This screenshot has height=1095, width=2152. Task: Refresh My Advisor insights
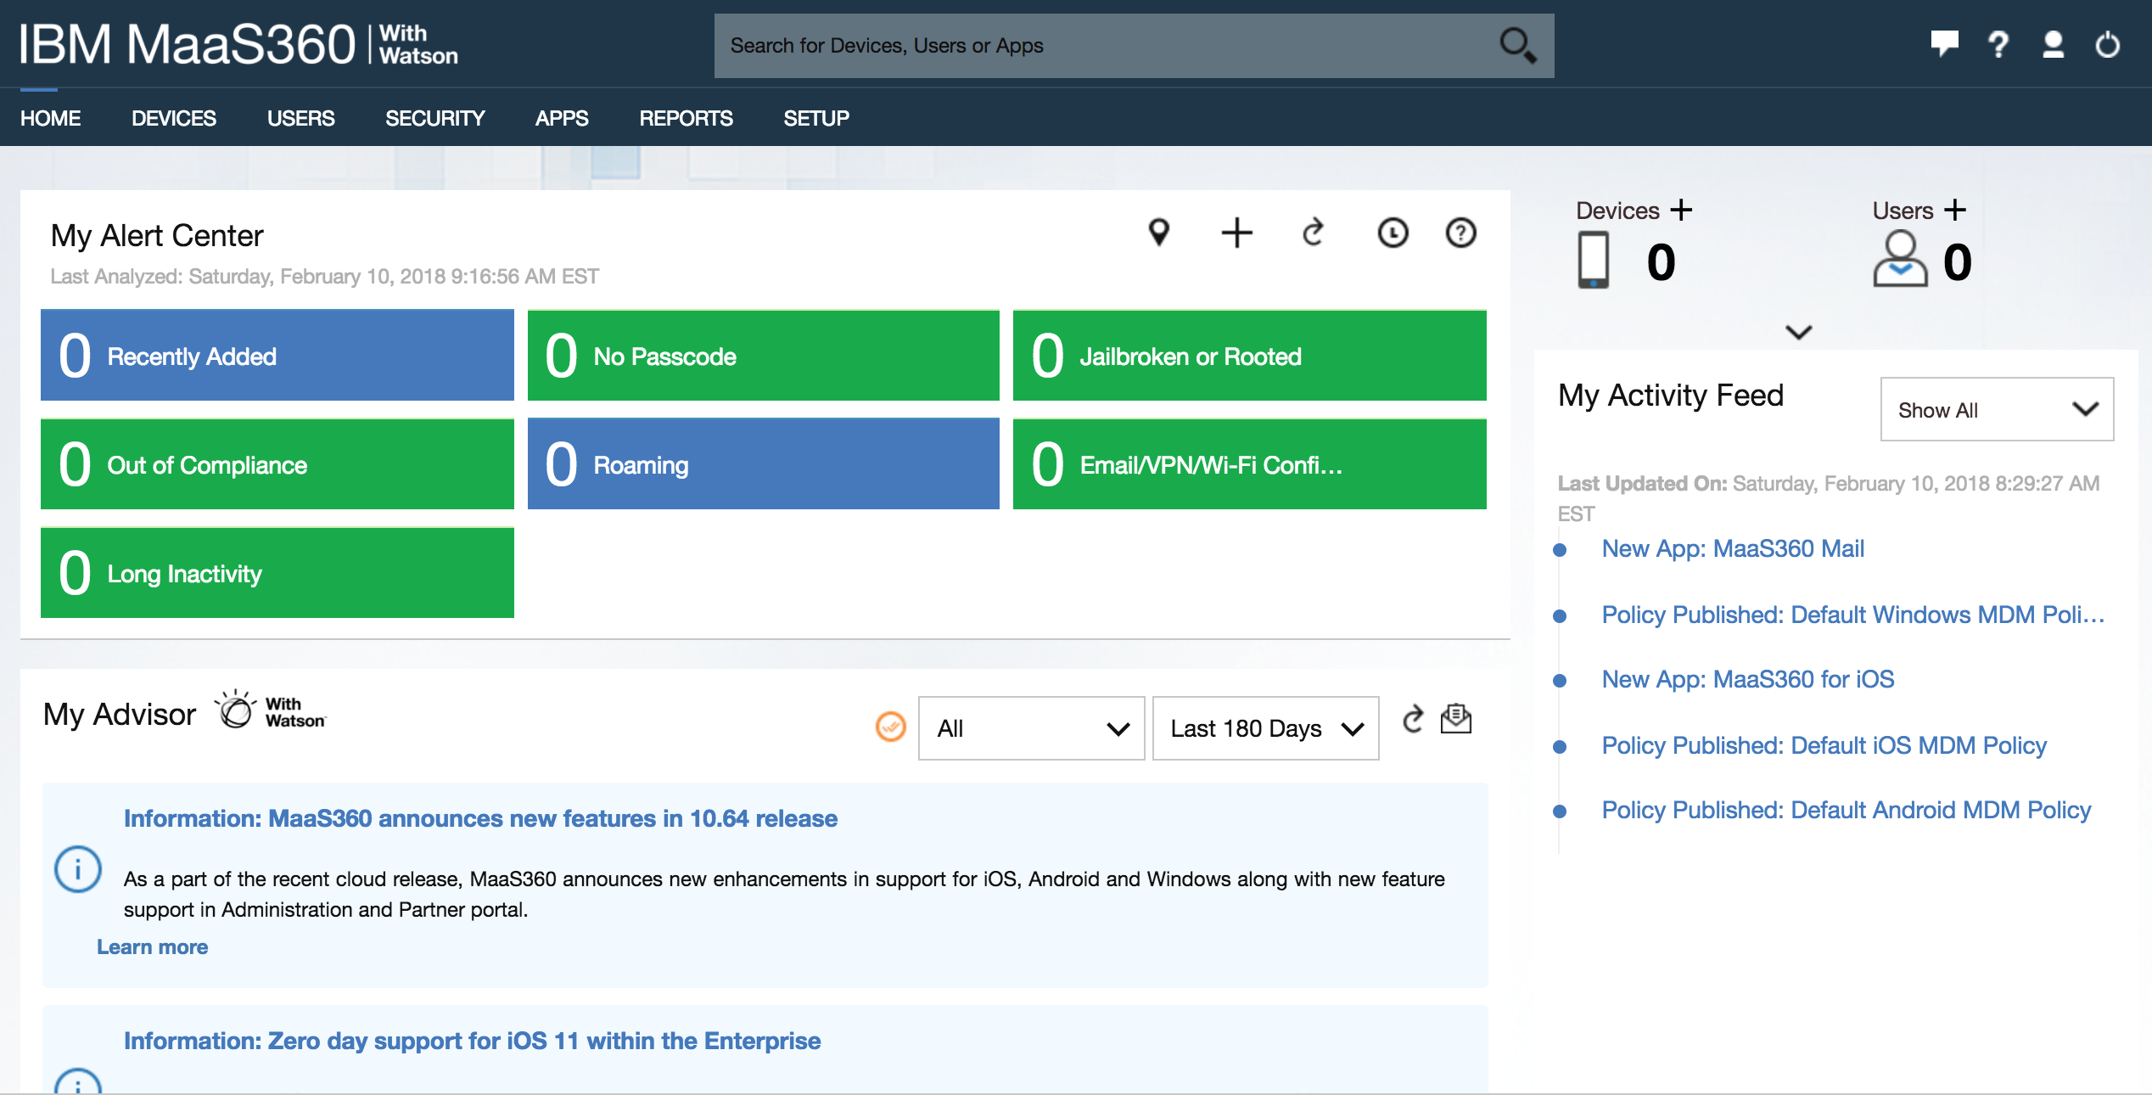pyautogui.click(x=1413, y=720)
